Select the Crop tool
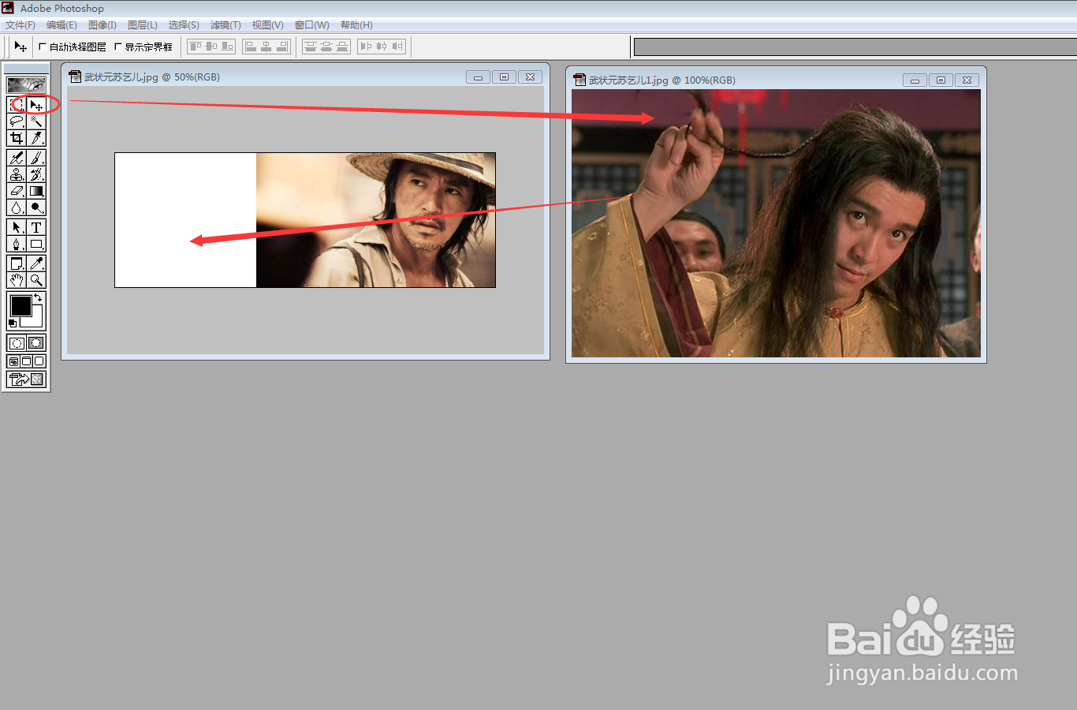Image resolution: width=1077 pixels, height=710 pixels. [x=17, y=138]
